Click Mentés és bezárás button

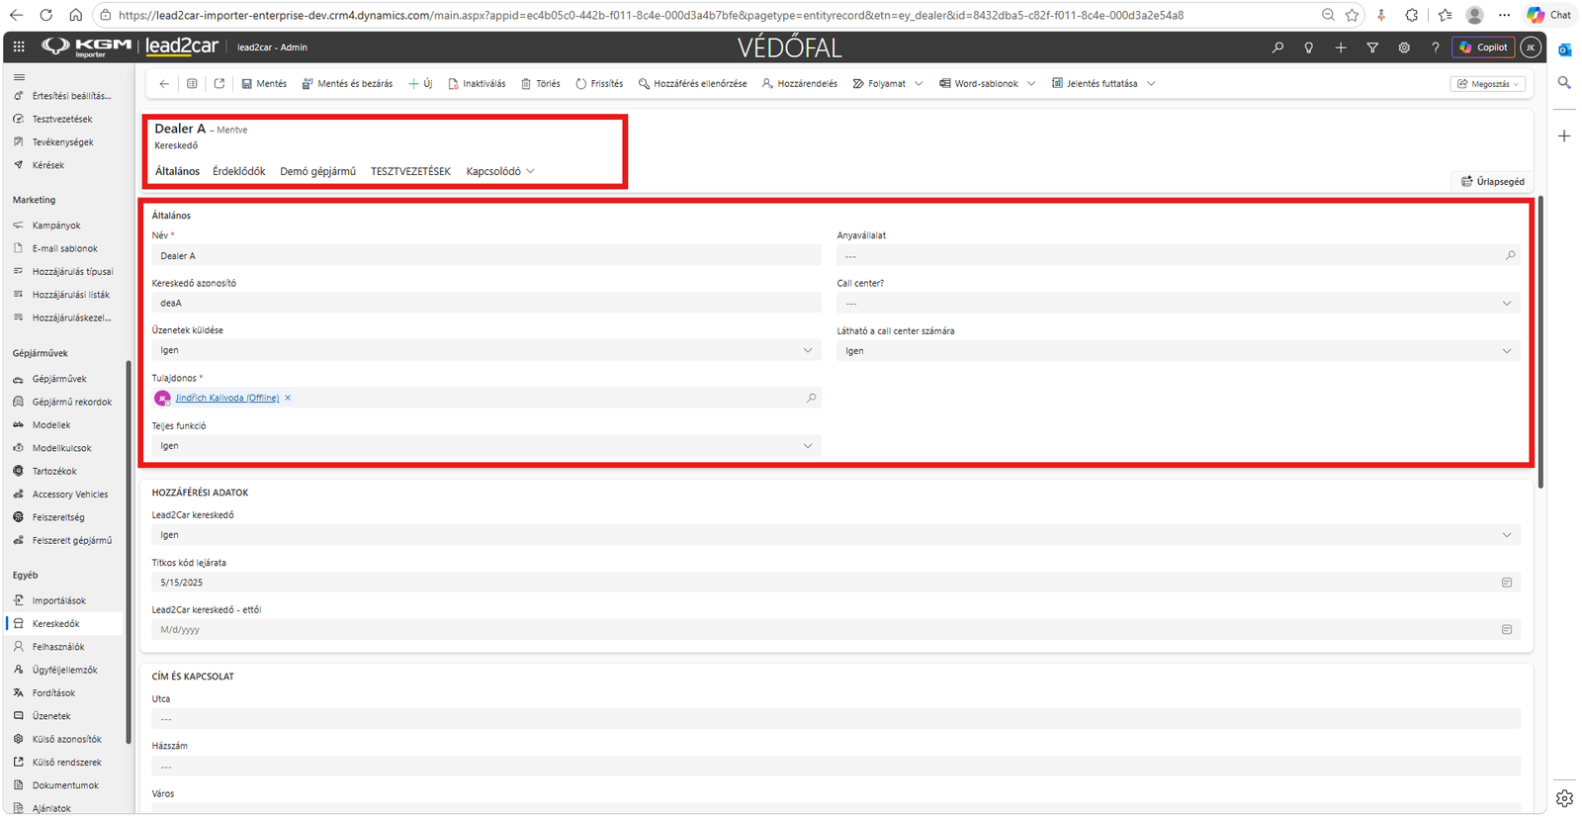tap(347, 84)
